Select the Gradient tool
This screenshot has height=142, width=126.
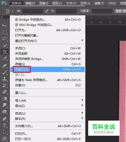(4, 98)
